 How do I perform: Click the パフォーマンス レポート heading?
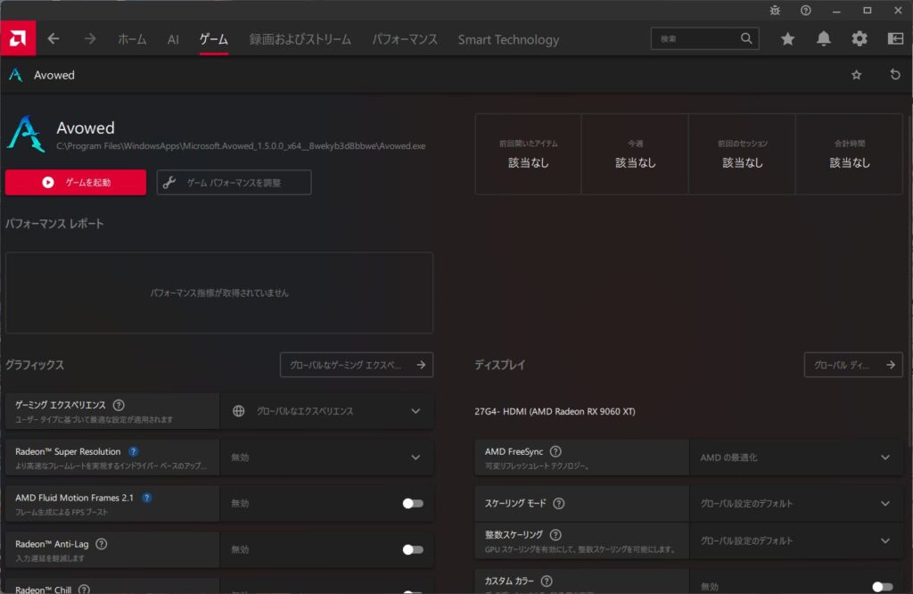[x=54, y=224]
